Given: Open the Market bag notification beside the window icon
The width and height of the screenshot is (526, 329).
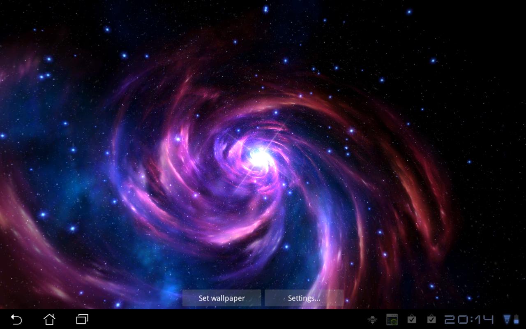Looking at the screenshot, I should pyautogui.click(x=411, y=319).
